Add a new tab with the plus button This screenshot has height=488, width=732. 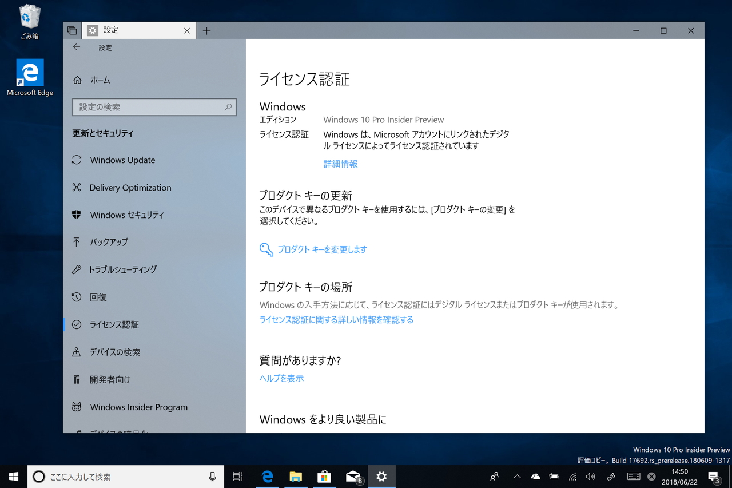207,31
